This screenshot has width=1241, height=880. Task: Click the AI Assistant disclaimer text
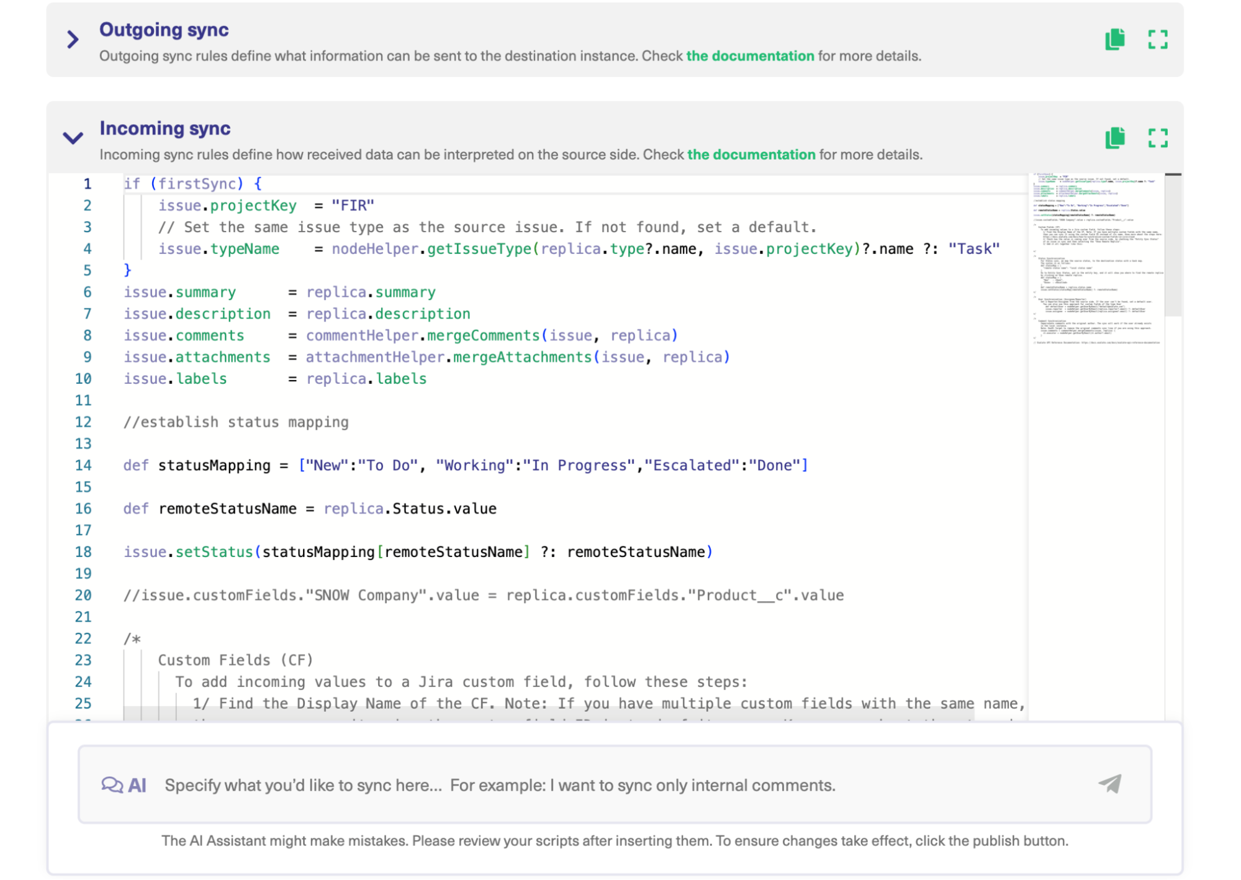tap(615, 841)
